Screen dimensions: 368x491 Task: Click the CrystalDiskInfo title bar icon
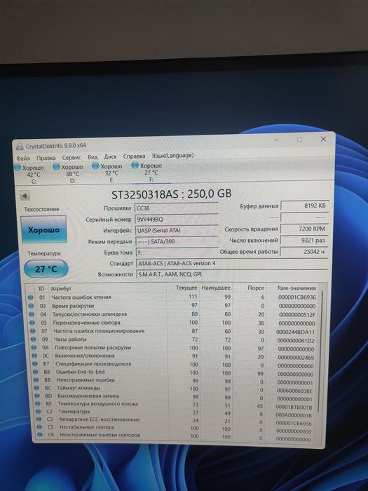coord(20,146)
